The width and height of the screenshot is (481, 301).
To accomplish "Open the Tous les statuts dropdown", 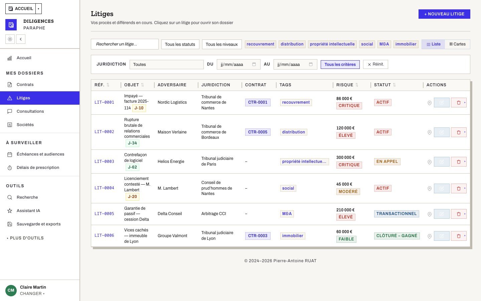I will coord(180,44).
